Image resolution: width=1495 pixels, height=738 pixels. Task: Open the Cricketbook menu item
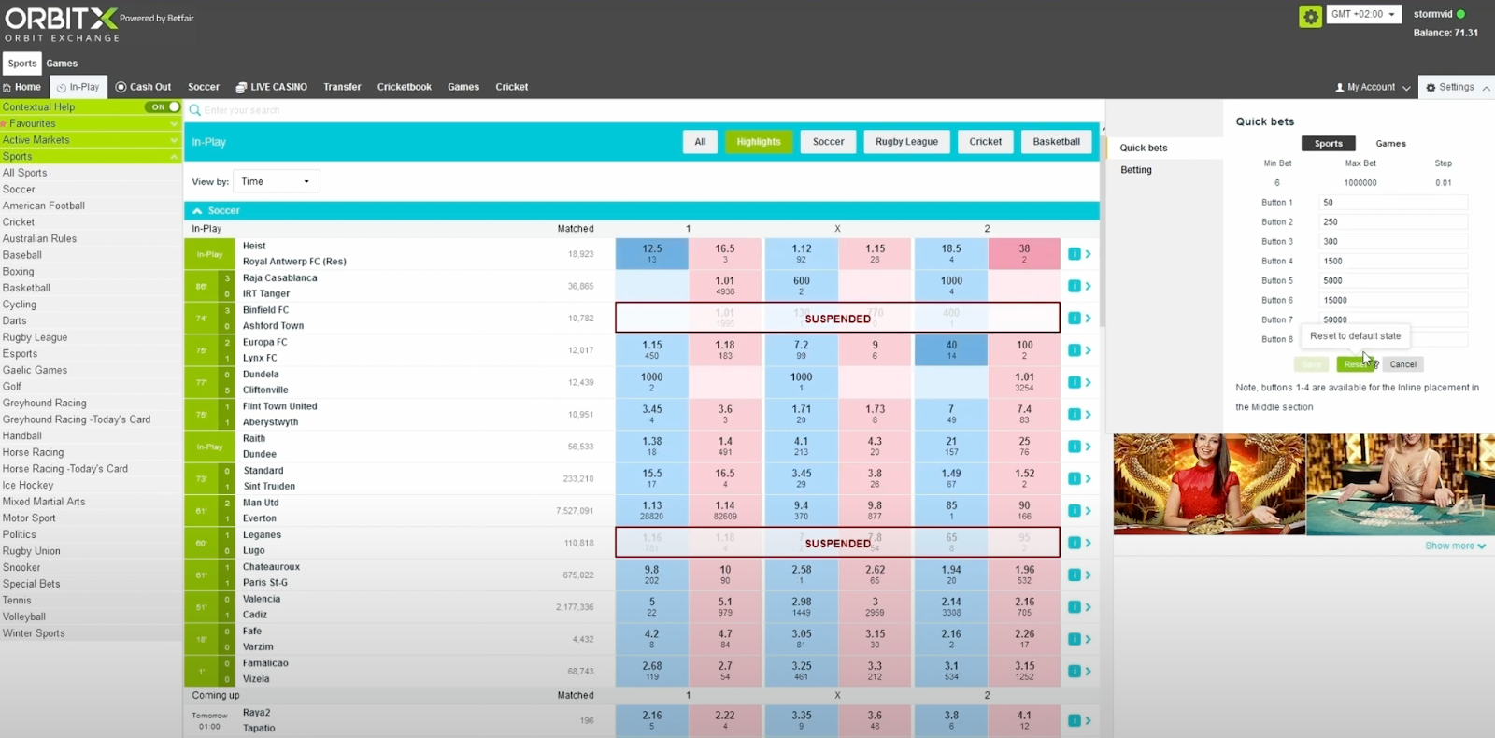click(x=404, y=87)
